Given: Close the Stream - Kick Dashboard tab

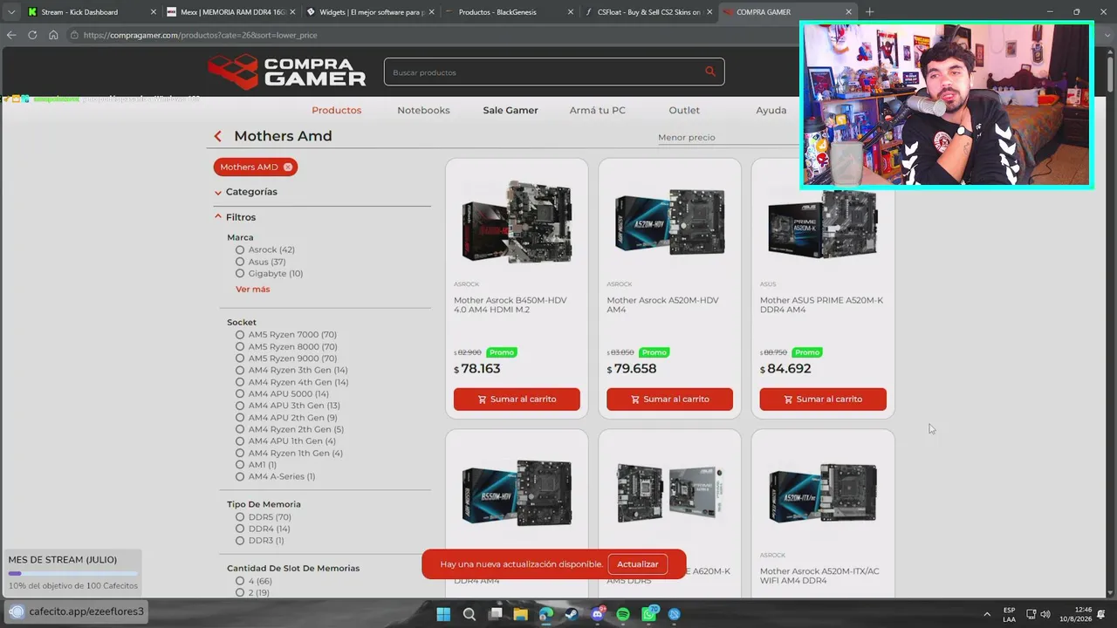Looking at the screenshot, I should pyautogui.click(x=154, y=12).
